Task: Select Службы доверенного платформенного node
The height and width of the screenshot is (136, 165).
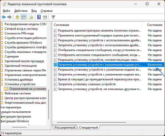Action: pyautogui.click(x=25, y=47)
